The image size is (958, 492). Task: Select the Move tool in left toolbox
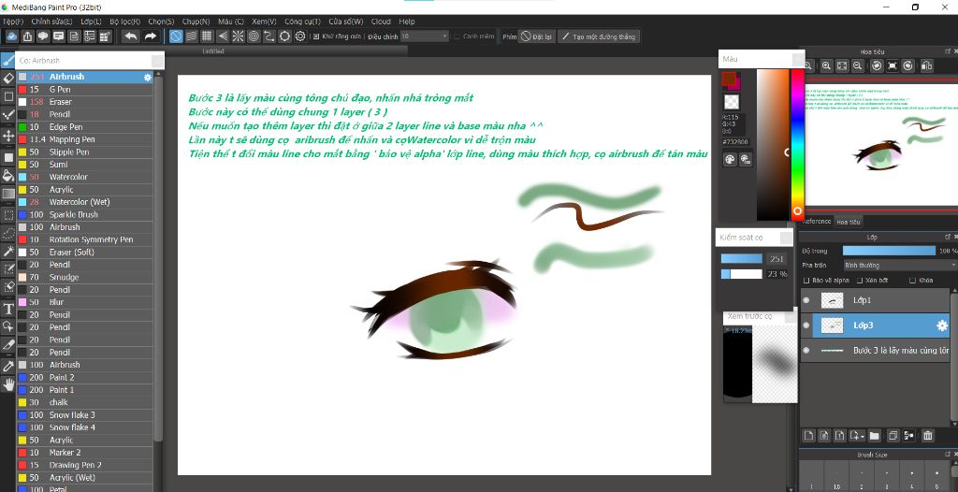pyautogui.click(x=7, y=135)
